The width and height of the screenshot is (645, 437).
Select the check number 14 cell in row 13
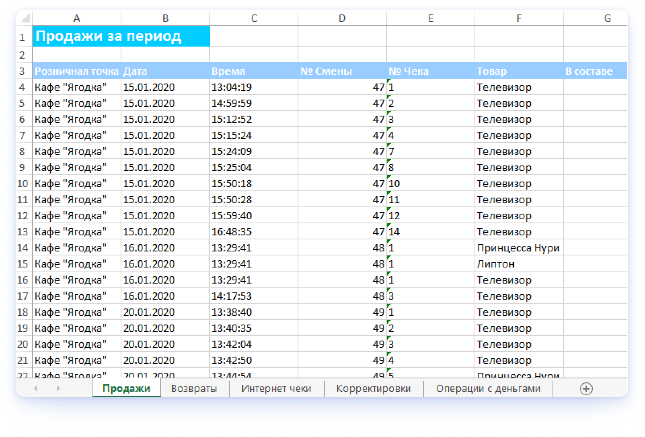(x=431, y=231)
